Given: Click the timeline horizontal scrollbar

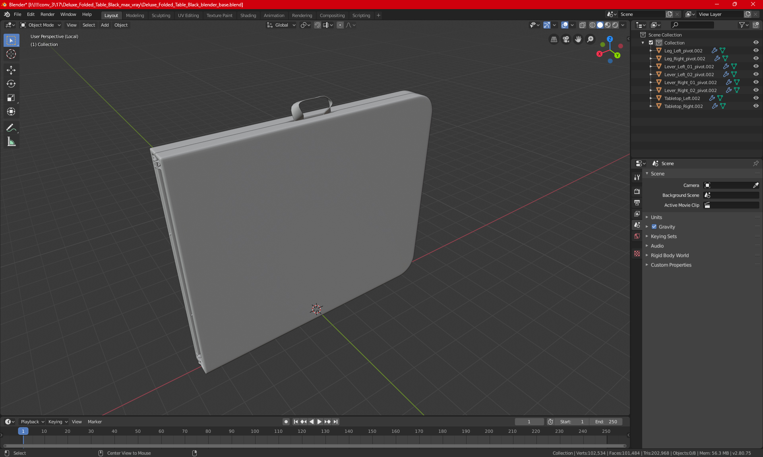Looking at the screenshot, I should tap(315, 446).
